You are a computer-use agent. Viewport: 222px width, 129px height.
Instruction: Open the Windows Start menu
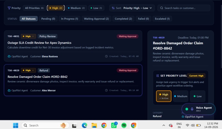coord(16,125)
